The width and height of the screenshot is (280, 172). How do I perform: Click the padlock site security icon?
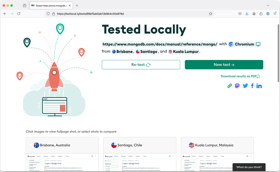tap(53, 14)
